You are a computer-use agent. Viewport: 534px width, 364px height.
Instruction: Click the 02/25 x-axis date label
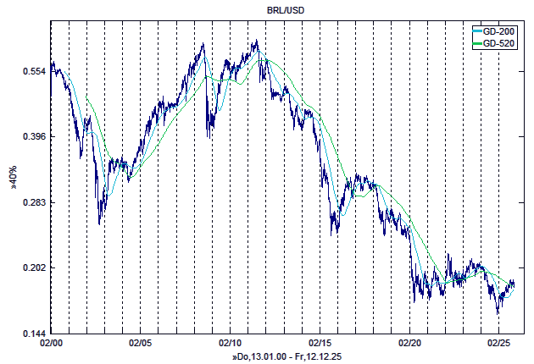500,344
